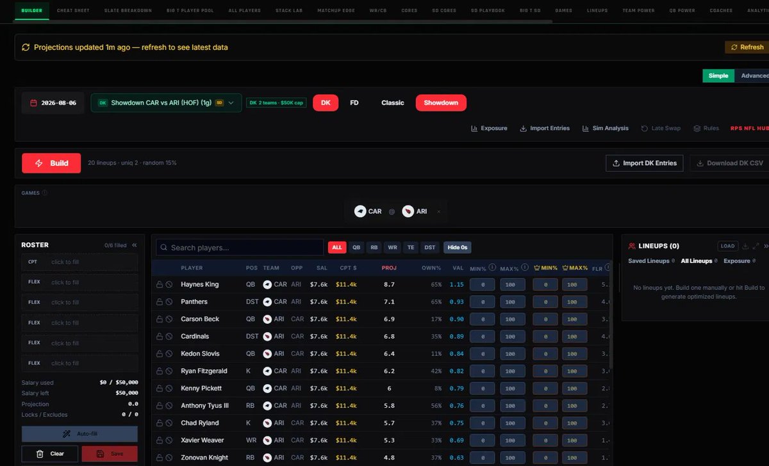This screenshot has height=466, width=769.
Task: Filter player list to QB only
Action: pyautogui.click(x=356, y=248)
